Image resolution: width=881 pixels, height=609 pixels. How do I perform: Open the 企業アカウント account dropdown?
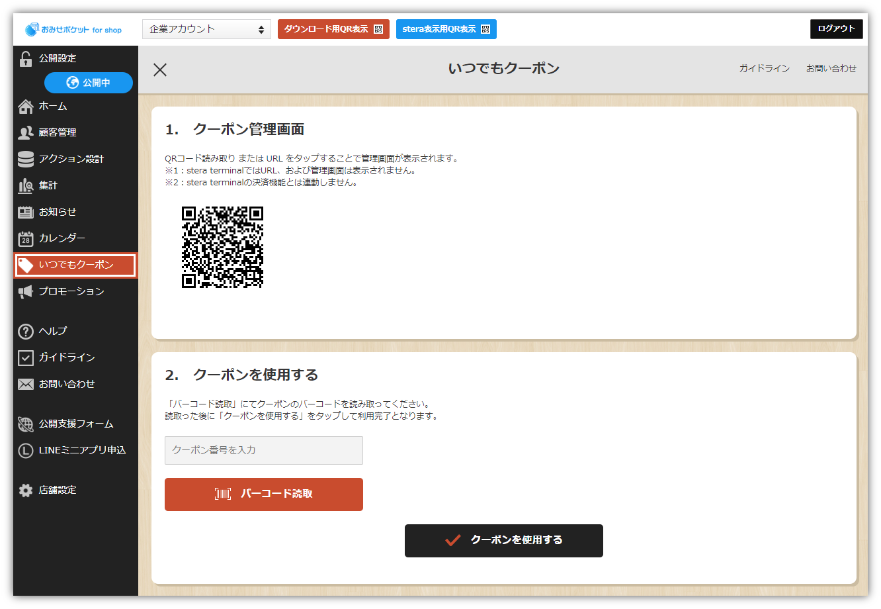pyautogui.click(x=206, y=29)
